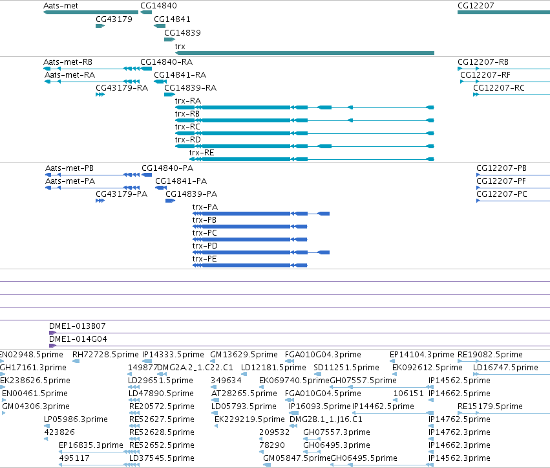Screen dimensions: 550x468
Task: Click the trx-RE transcript label
Action: [202, 153]
